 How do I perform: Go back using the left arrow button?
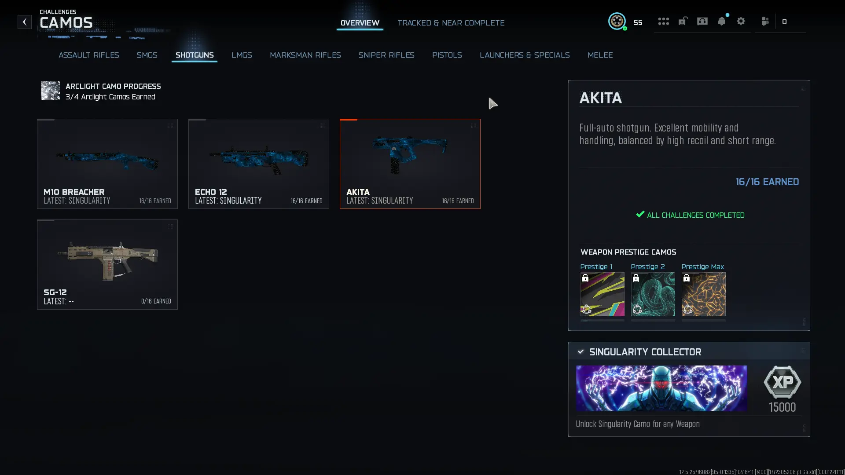(25, 22)
